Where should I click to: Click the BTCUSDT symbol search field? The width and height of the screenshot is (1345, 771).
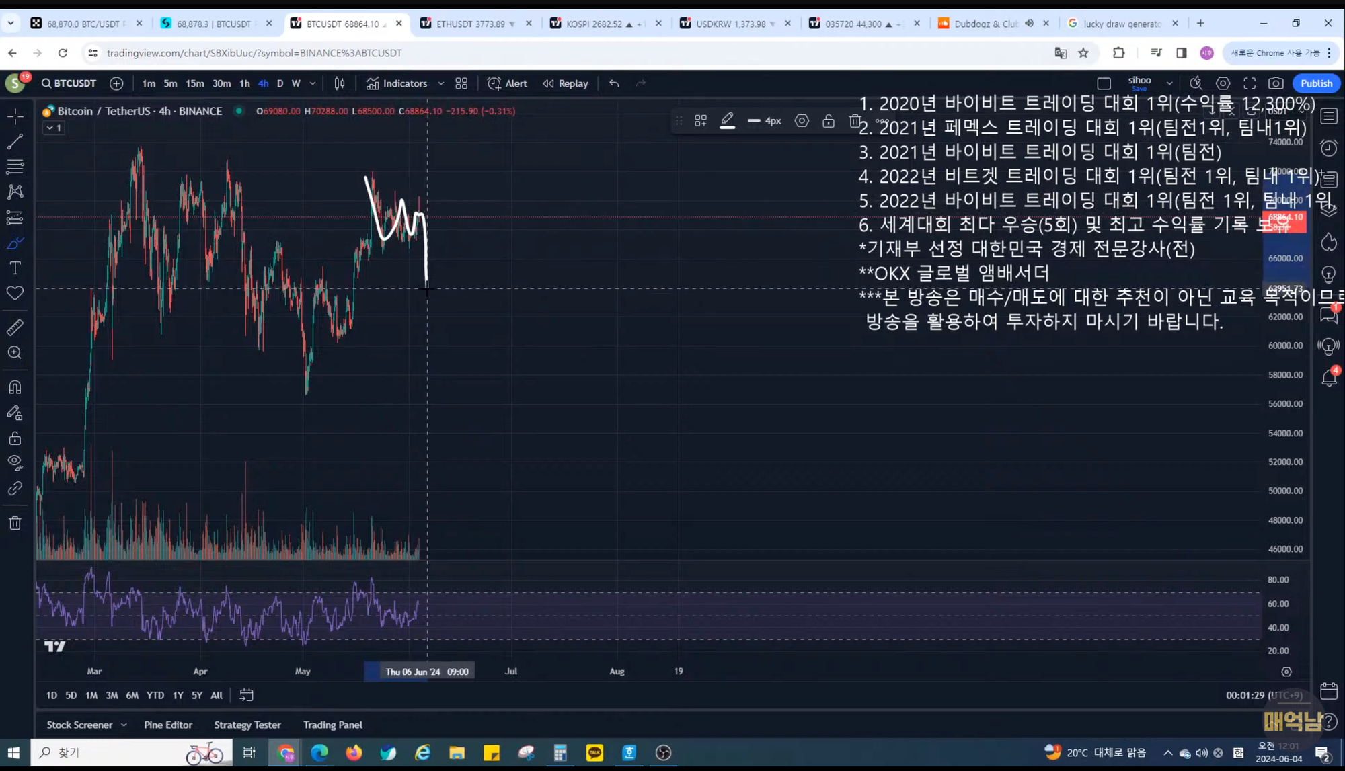click(x=69, y=83)
